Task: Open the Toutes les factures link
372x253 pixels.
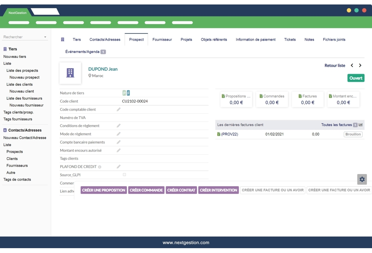Action: (x=336, y=125)
